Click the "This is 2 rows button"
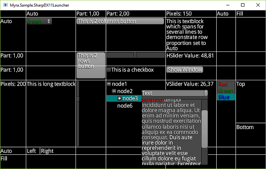Image resolution: width=266 pixels, height=169 pixels. (x=91, y=65)
